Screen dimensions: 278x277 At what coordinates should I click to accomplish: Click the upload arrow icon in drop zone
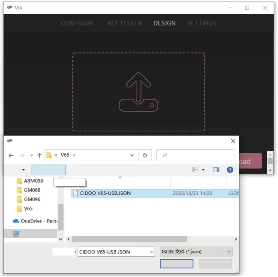[x=138, y=92]
